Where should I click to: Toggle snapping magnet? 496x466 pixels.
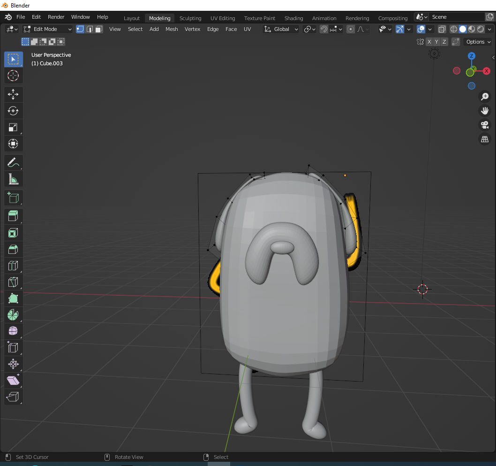tap(324, 30)
